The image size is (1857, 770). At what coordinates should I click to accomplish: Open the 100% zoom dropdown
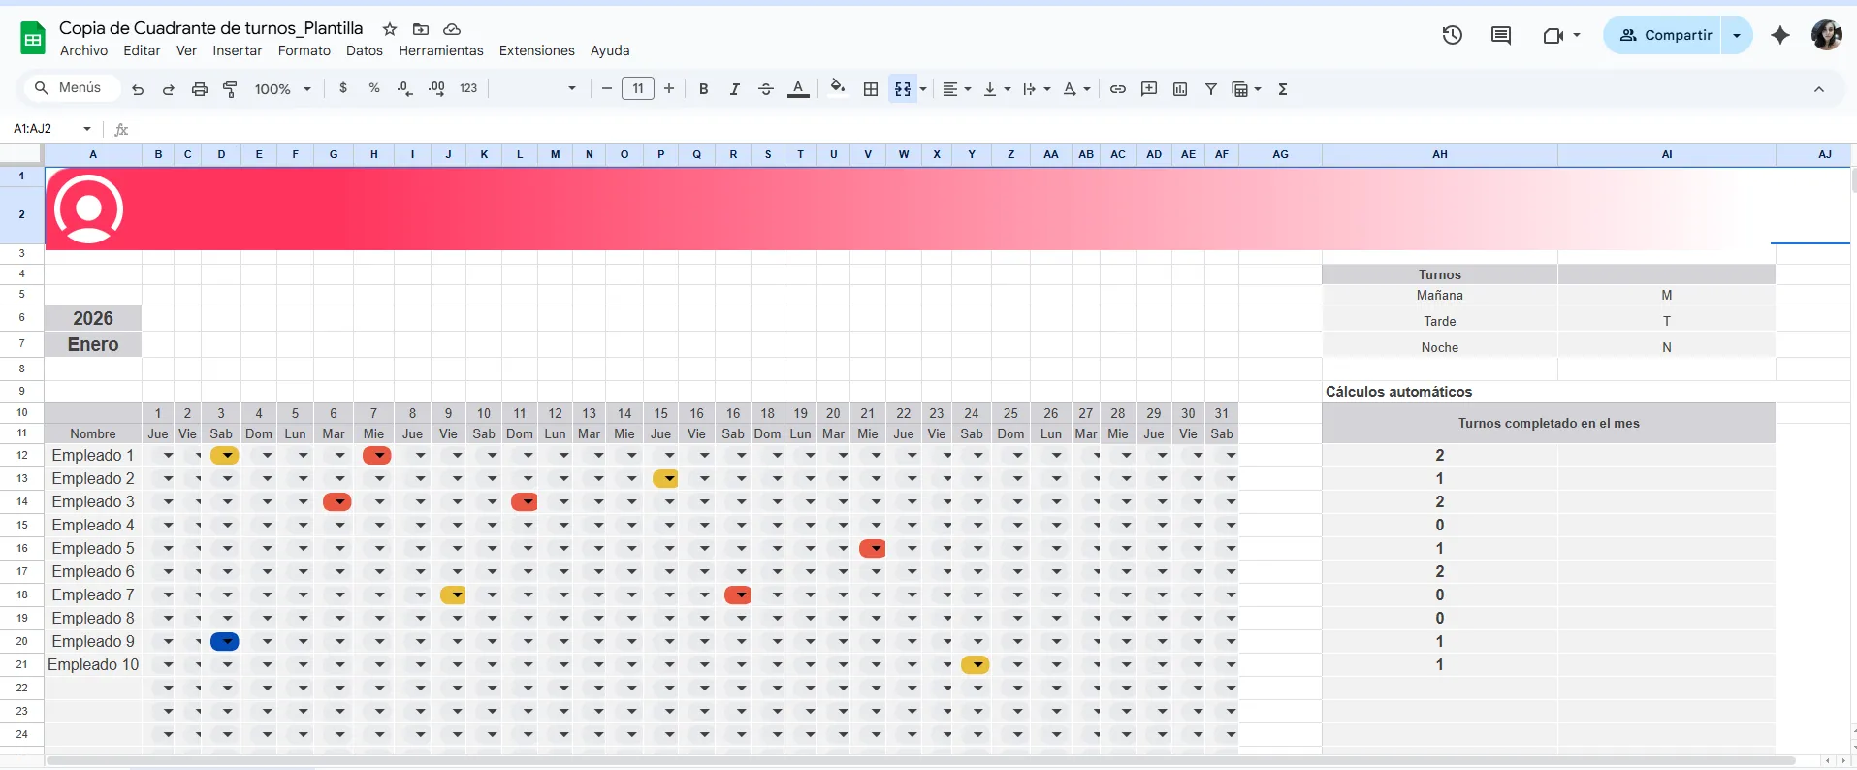[x=282, y=89]
